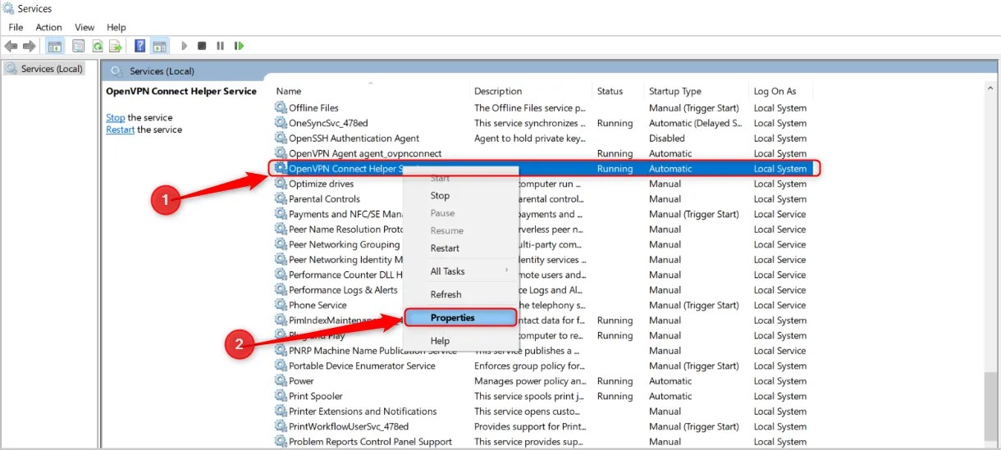This screenshot has height=450, width=1001.
Task: Choose Properties in the context menu
Action: [460, 317]
